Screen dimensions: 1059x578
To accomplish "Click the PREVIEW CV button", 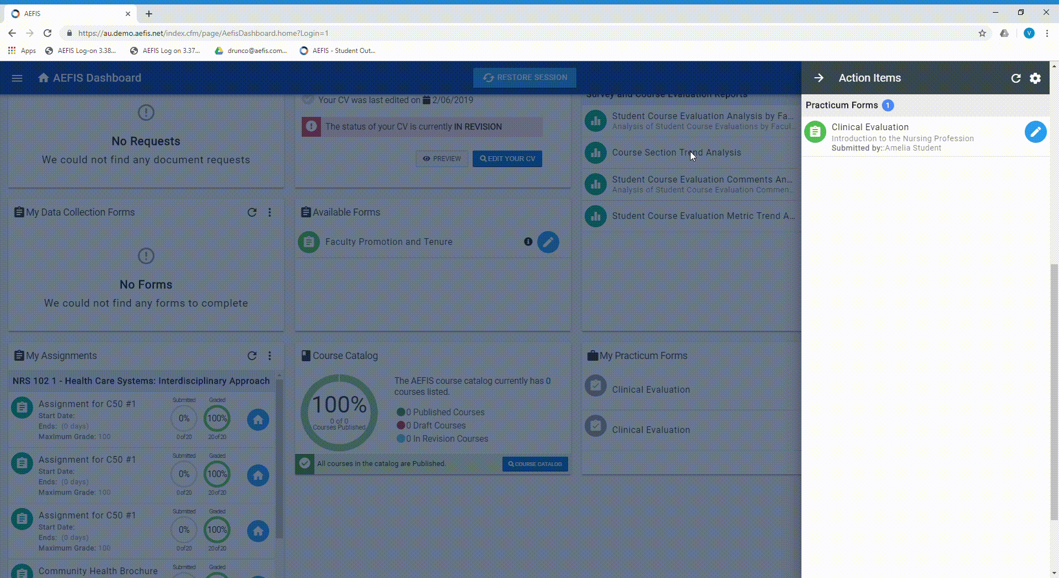I will coord(442,159).
